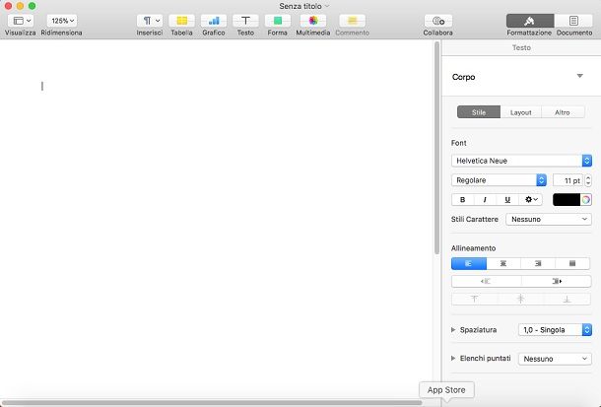The height and width of the screenshot is (407, 601).
Task: Click the horizontal document scrollbar
Action: 212,403
